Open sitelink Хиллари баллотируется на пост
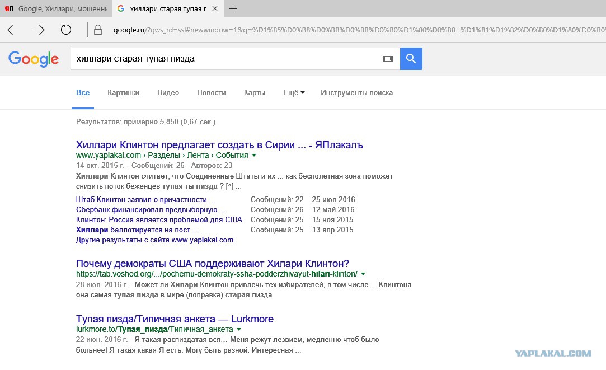This screenshot has width=606, height=370. tap(137, 230)
